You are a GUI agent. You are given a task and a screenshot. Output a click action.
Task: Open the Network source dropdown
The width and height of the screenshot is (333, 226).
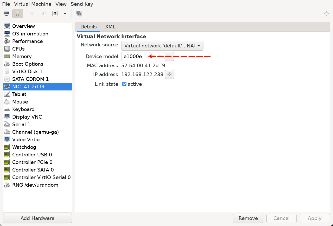pos(162,46)
